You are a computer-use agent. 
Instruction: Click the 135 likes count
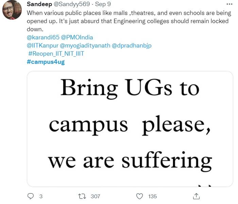(152, 196)
